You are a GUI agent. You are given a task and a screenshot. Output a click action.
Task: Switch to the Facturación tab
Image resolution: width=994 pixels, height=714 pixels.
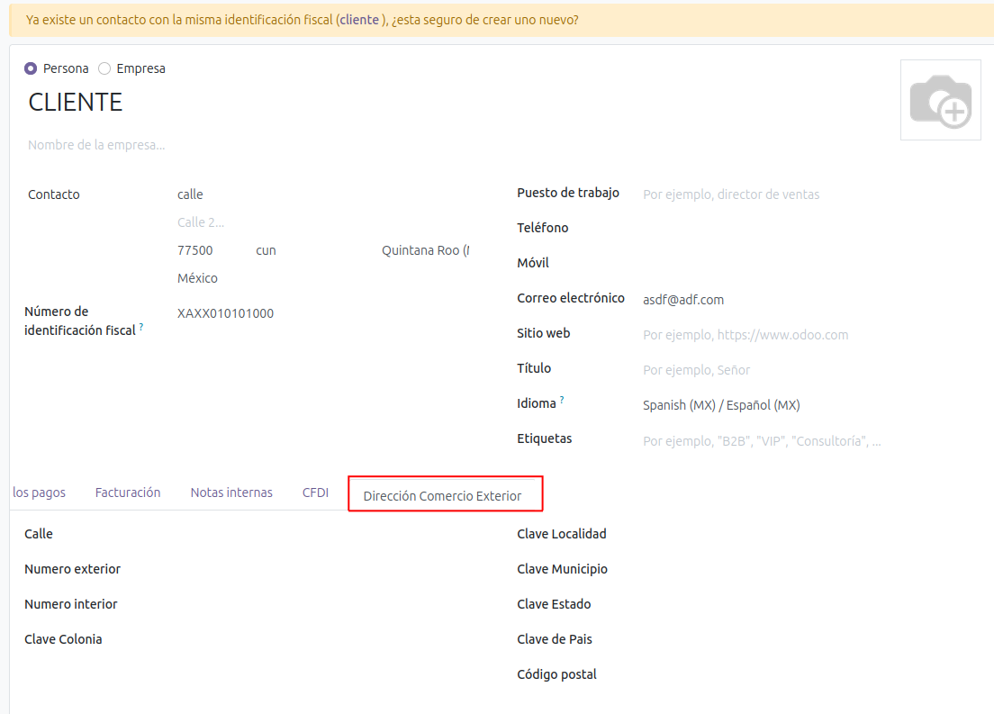(x=128, y=493)
